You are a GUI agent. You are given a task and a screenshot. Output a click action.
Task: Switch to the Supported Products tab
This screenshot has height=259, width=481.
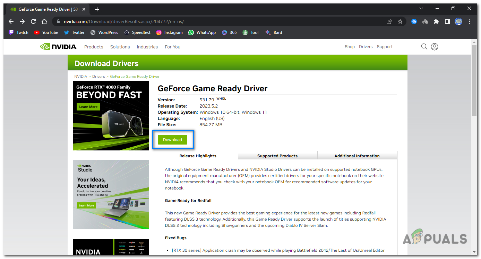[x=277, y=156]
